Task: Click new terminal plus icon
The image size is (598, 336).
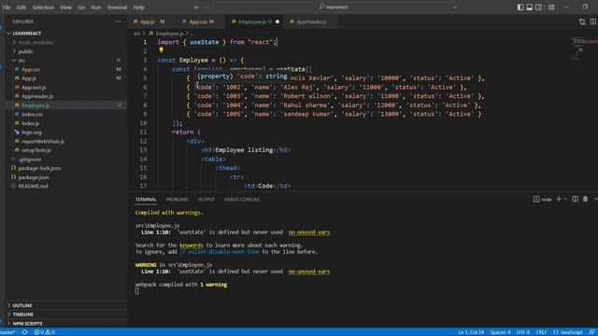Action: (559, 199)
